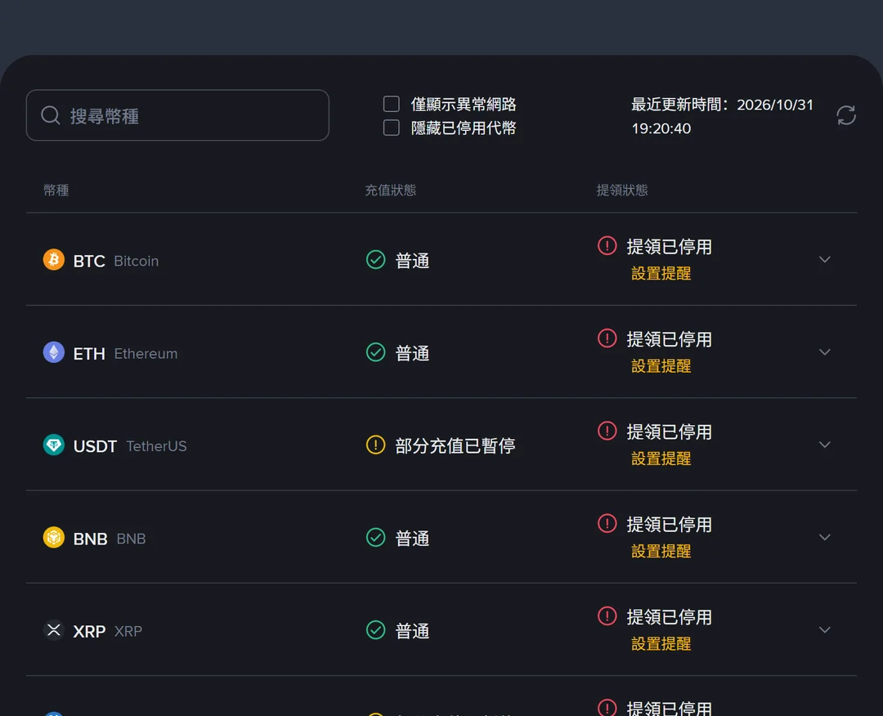Click 普通 status in XRP row
Viewport: 883px width, 716px height.
coord(412,631)
